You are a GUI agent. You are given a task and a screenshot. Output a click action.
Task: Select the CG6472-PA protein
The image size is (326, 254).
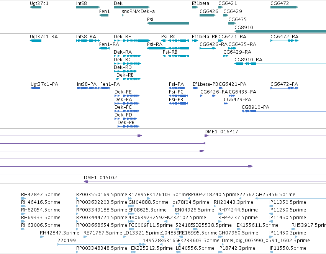[x=284, y=88]
